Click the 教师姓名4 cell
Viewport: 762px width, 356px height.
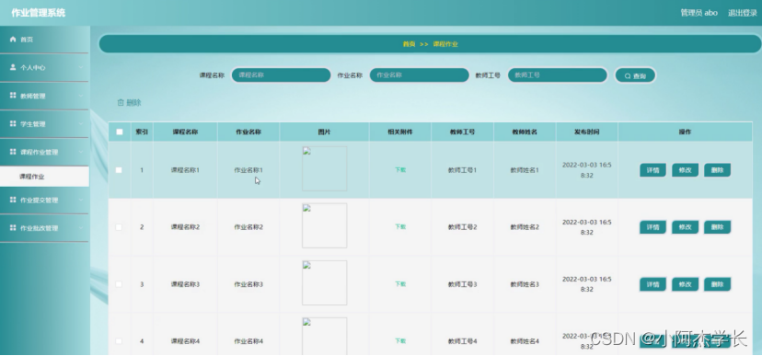click(525, 341)
